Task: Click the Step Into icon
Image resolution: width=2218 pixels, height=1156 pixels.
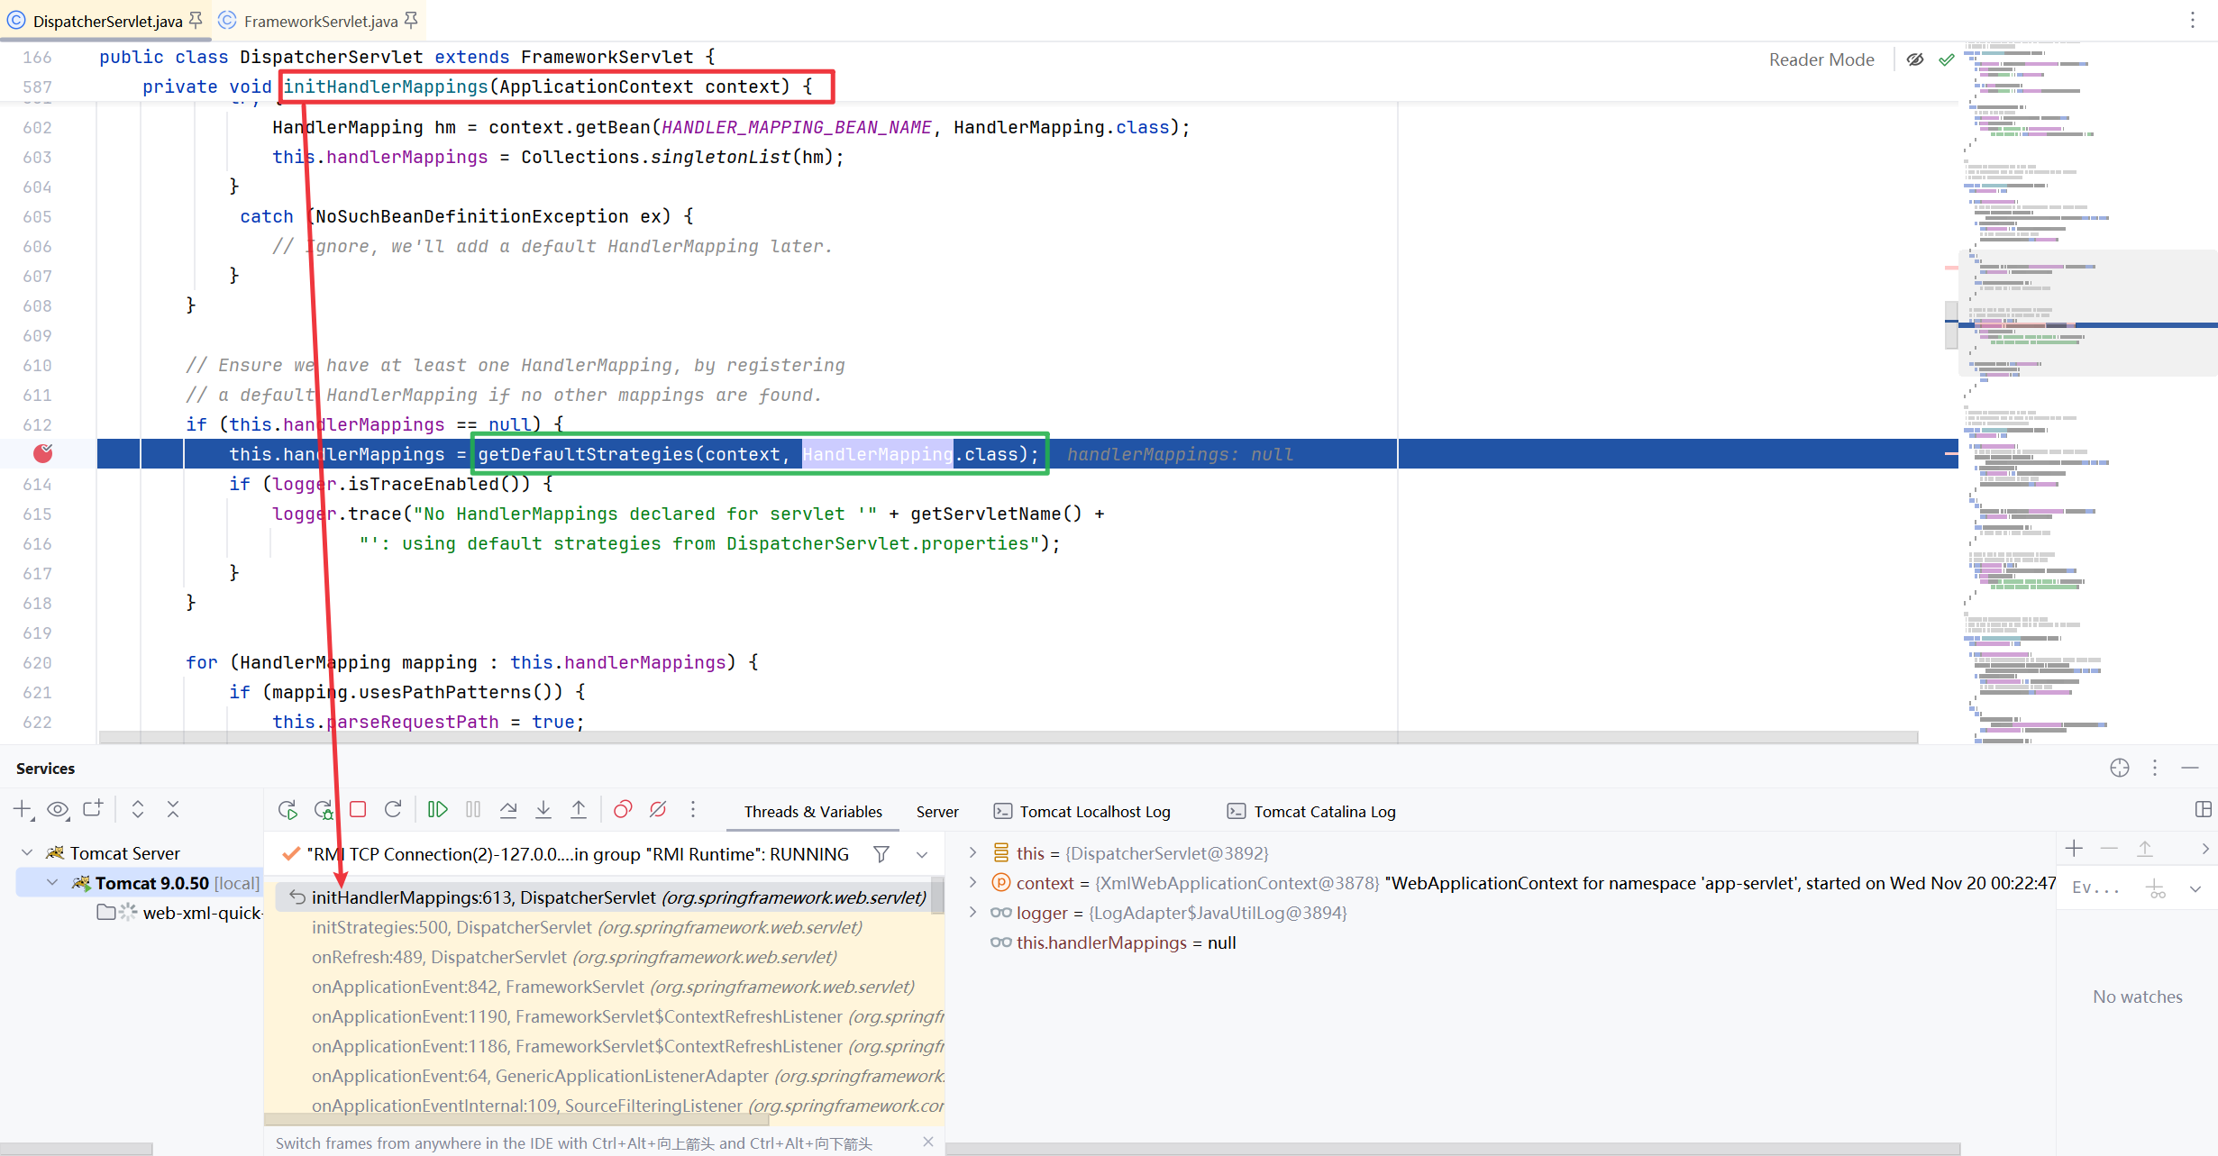Action: [543, 810]
